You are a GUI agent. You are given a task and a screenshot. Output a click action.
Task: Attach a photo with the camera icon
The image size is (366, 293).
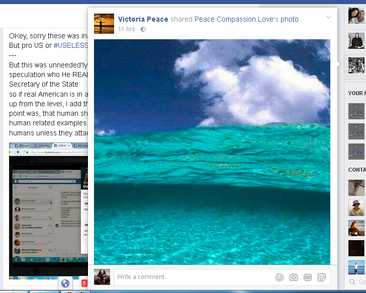pyautogui.click(x=294, y=277)
